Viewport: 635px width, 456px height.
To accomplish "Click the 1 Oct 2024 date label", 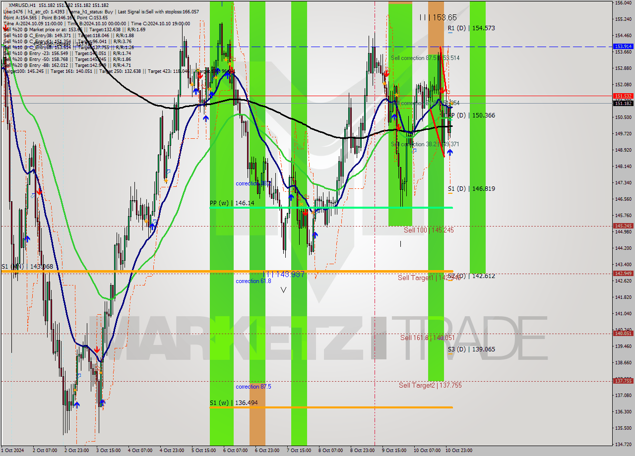I will tap(13, 451).
